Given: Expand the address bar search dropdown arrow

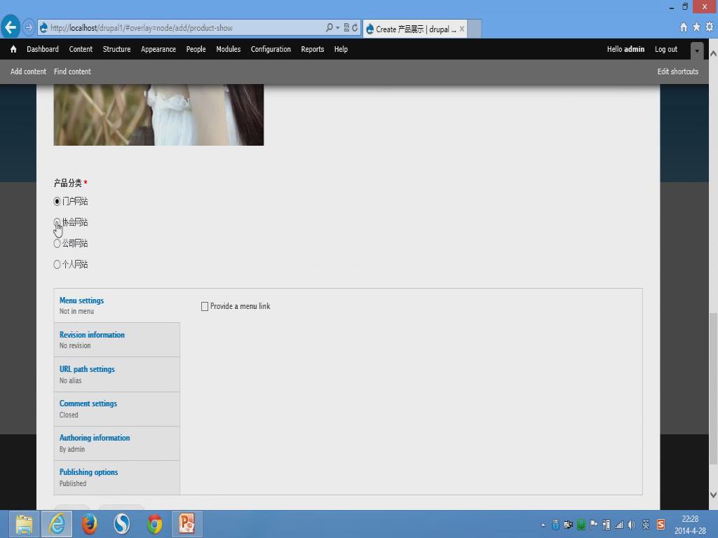Looking at the screenshot, I should point(337,28).
